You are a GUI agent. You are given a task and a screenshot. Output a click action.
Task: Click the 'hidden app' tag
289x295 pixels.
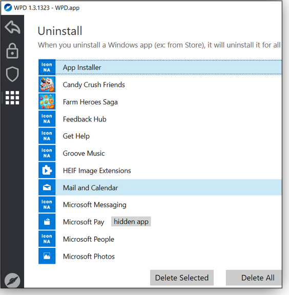coord(131,221)
